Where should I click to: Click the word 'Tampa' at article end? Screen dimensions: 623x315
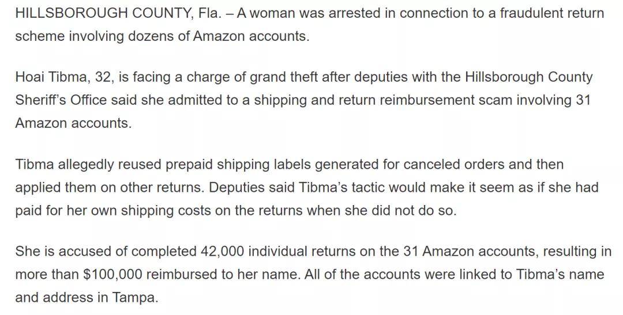pyautogui.click(x=135, y=297)
